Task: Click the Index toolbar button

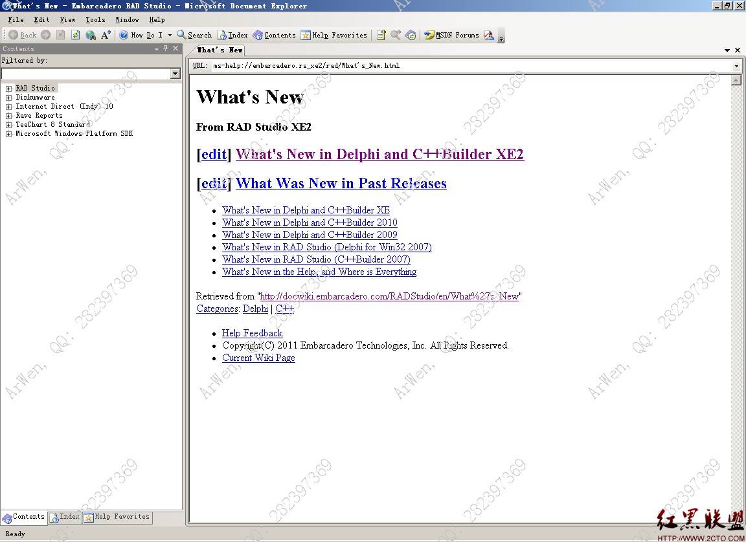Action: pyautogui.click(x=232, y=35)
